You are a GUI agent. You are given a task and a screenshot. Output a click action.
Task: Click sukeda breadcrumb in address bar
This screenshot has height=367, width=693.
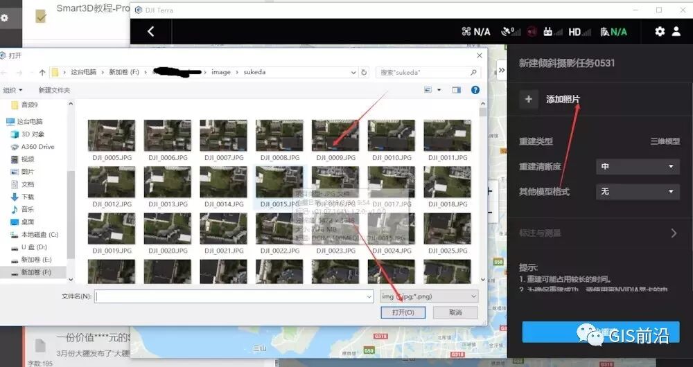click(254, 72)
